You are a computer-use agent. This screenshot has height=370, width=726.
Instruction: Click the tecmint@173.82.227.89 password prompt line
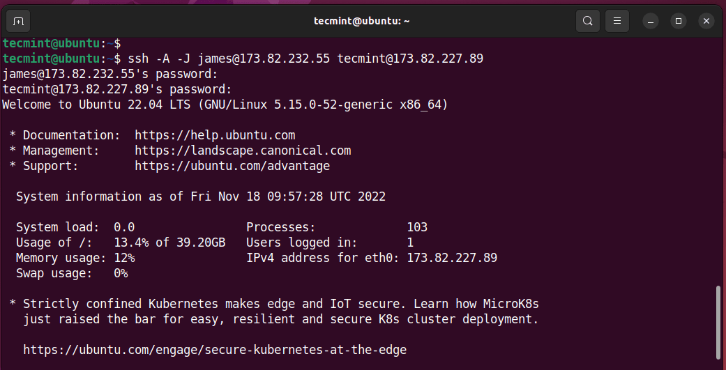pos(117,89)
